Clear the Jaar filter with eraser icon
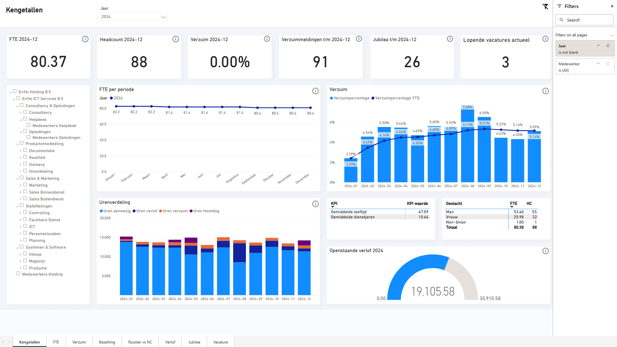The height and width of the screenshot is (347, 617). tap(608, 46)
